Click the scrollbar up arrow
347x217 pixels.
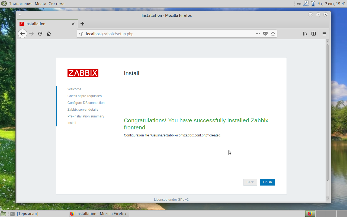tap(327, 42)
